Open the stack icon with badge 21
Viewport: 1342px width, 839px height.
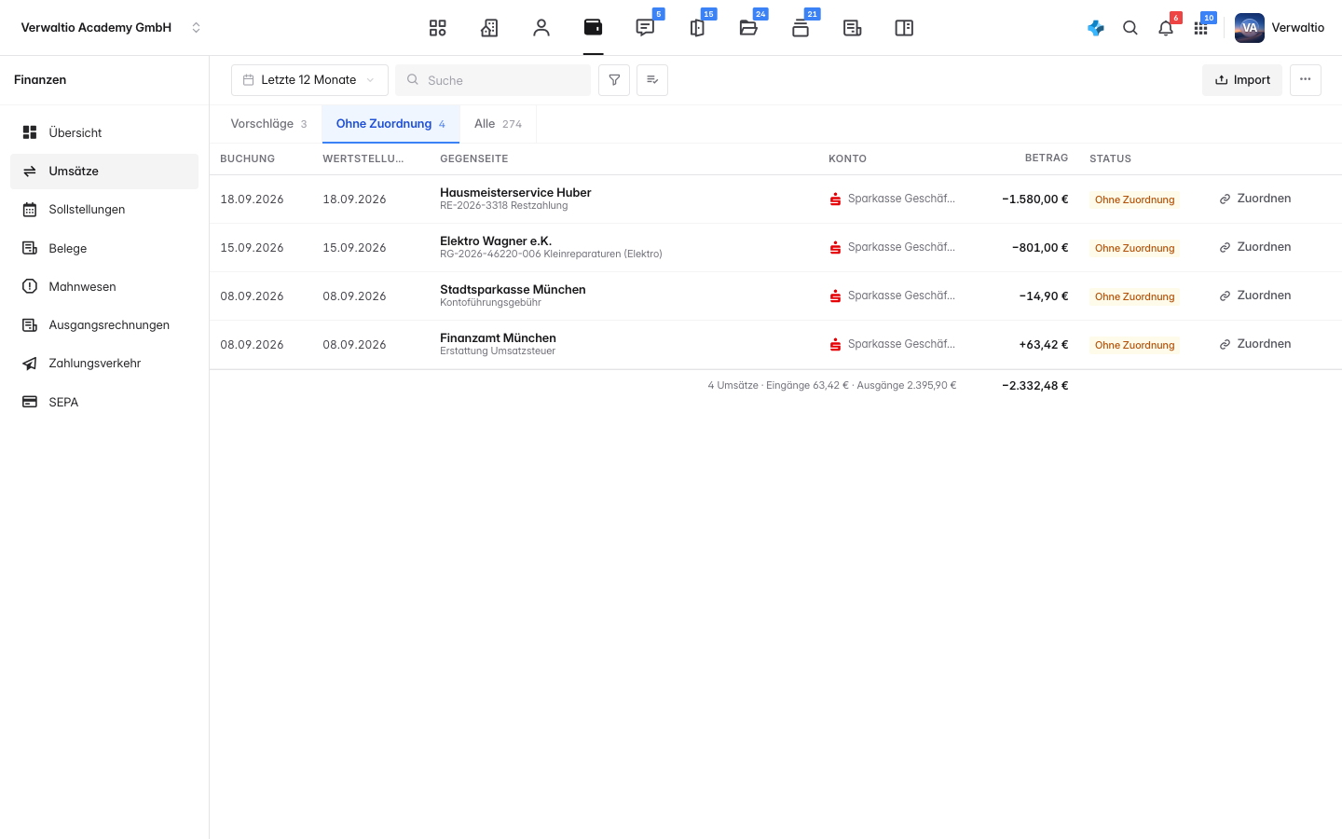[x=801, y=28]
